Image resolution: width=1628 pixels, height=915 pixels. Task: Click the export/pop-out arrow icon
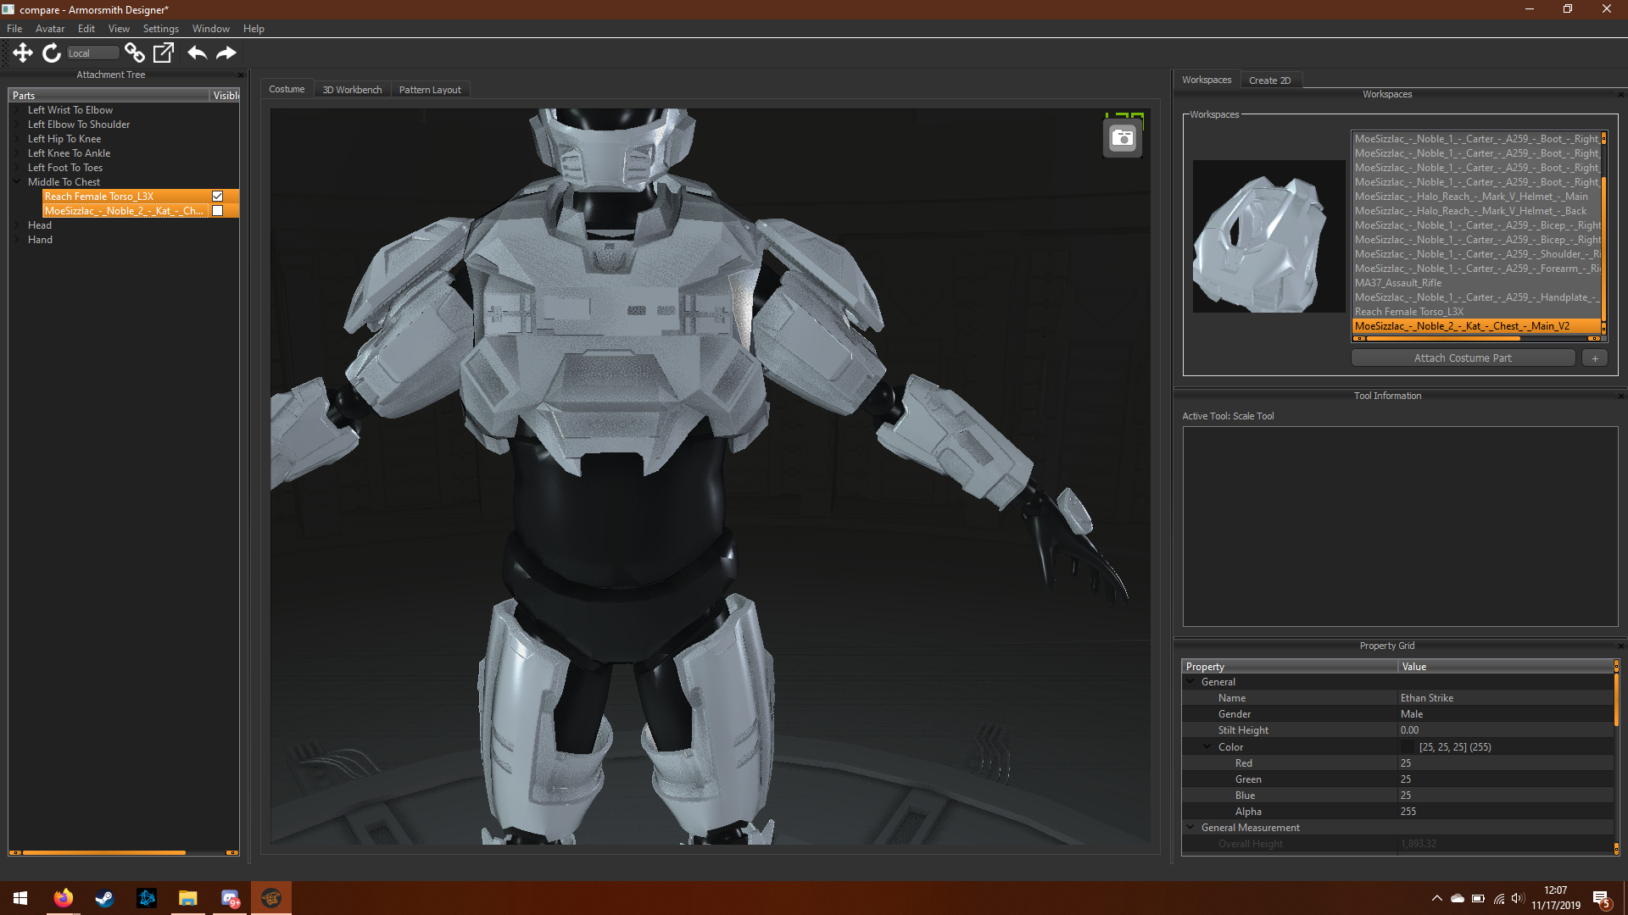pos(163,53)
